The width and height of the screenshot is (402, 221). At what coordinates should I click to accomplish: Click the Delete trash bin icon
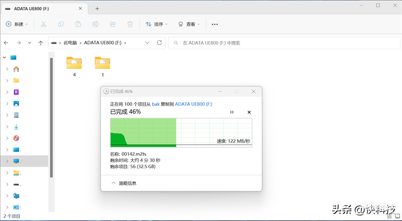(x=130, y=24)
